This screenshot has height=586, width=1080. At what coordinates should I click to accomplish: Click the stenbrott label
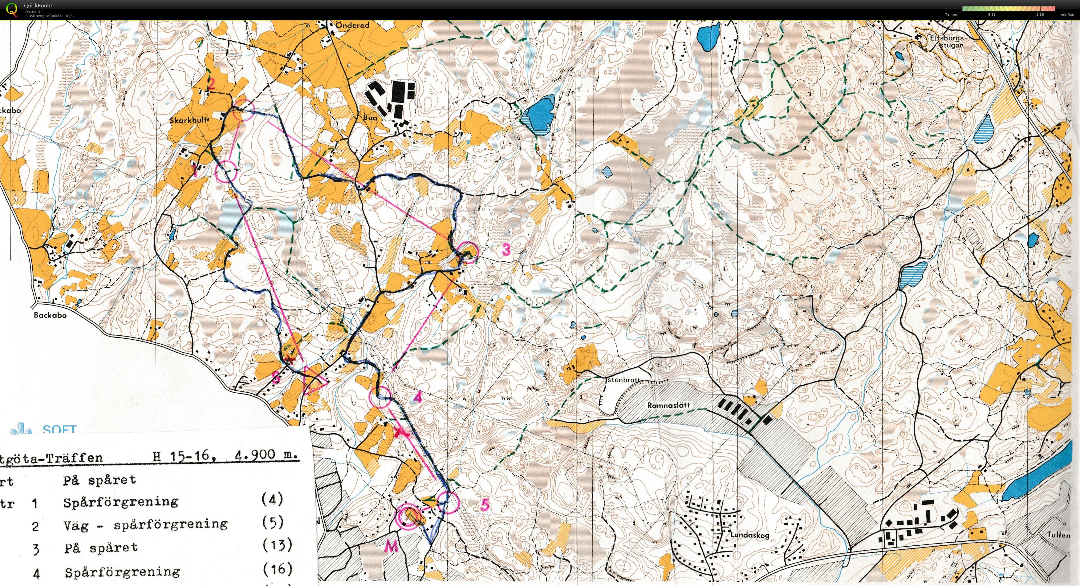624,380
